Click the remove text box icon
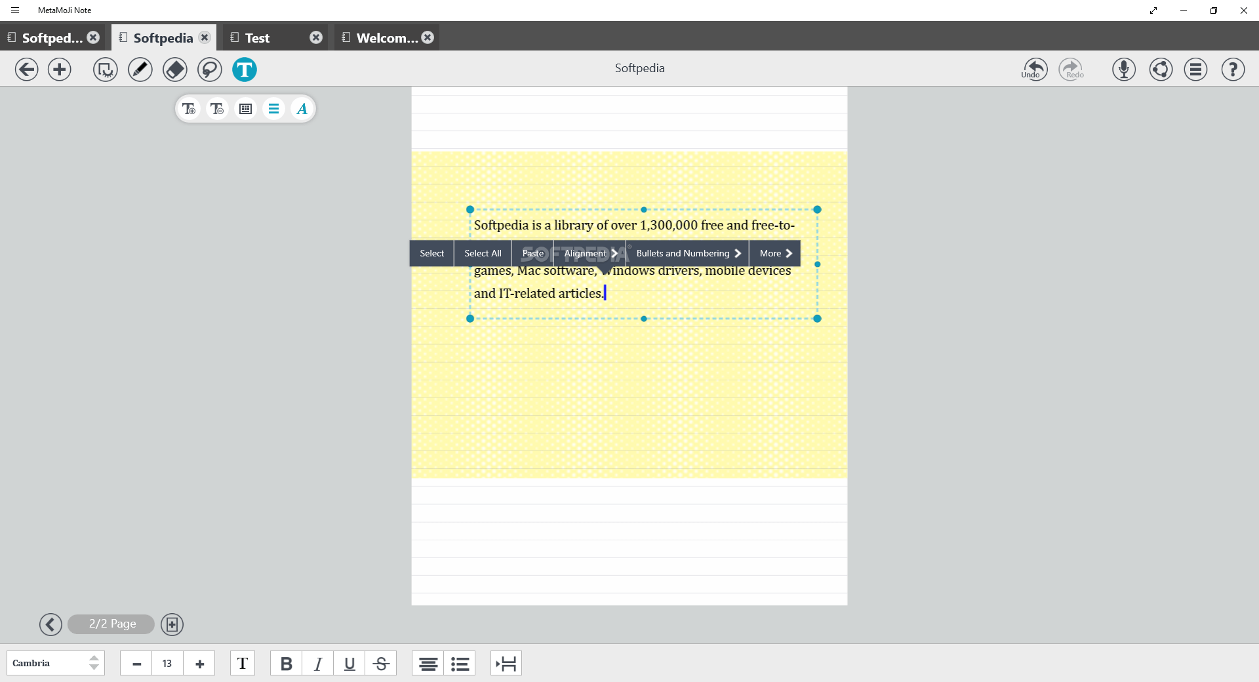1259x682 pixels. tap(217, 109)
